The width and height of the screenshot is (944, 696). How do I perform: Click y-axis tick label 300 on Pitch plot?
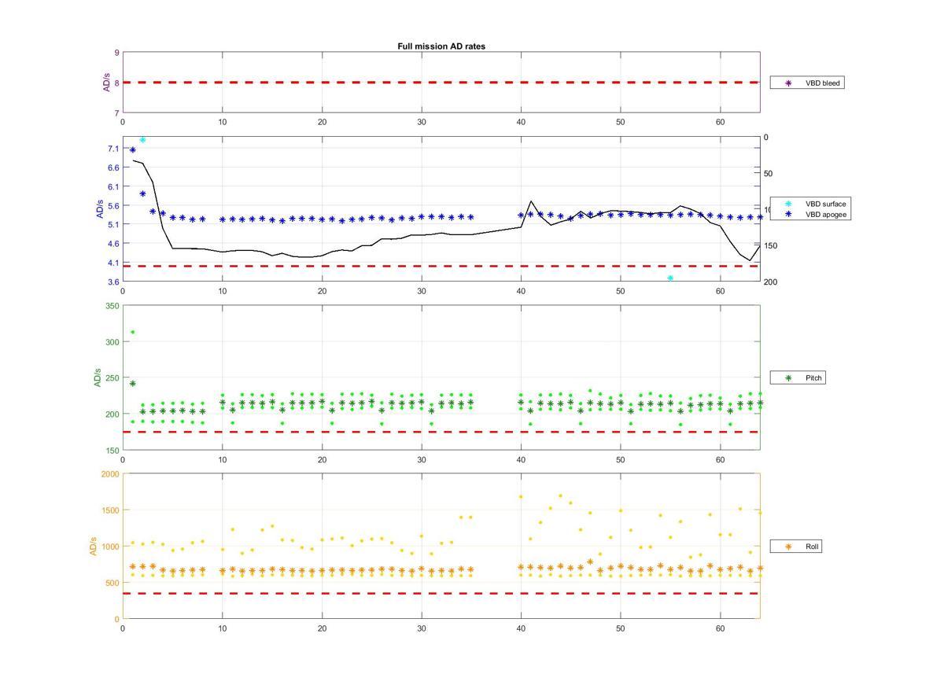pos(112,342)
